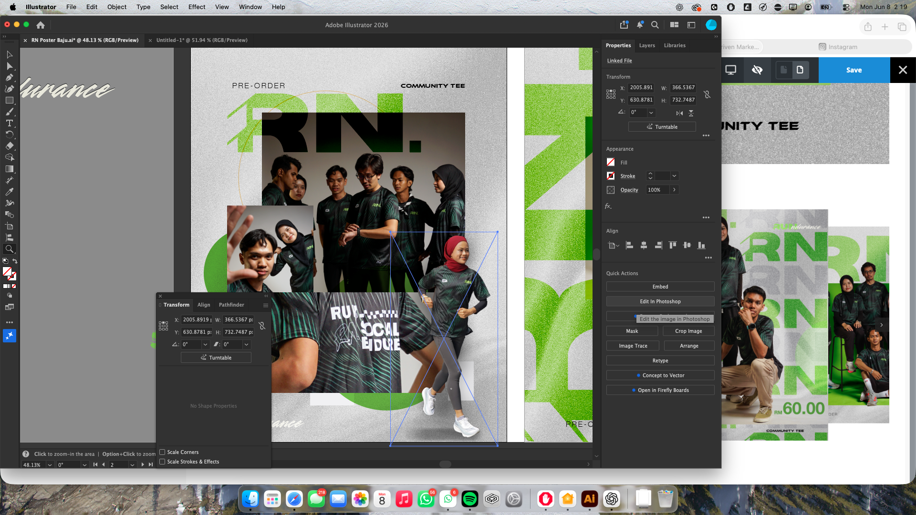This screenshot has width=916, height=515.
Task: Open Align To options dropdown
Action: point(614,245)
